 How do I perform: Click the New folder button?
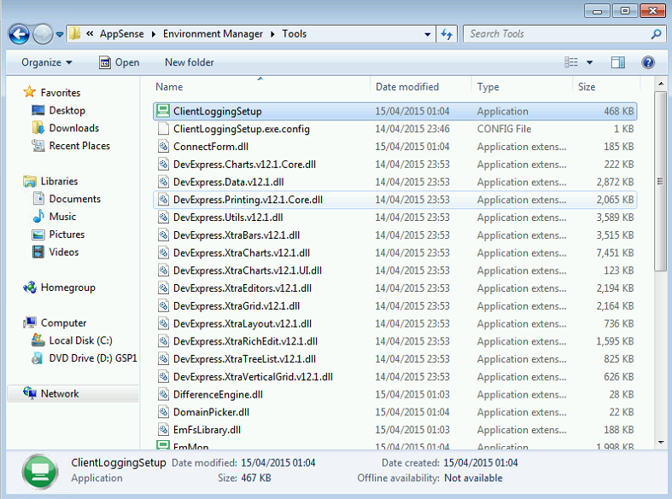coord(189,62)
